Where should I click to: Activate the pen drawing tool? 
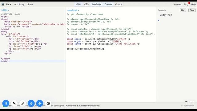23,104
